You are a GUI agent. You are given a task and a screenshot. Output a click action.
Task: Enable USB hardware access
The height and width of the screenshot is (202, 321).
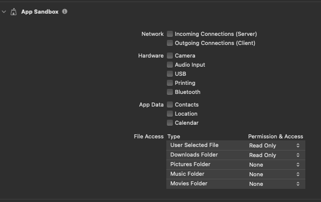[x=170, y=74]
